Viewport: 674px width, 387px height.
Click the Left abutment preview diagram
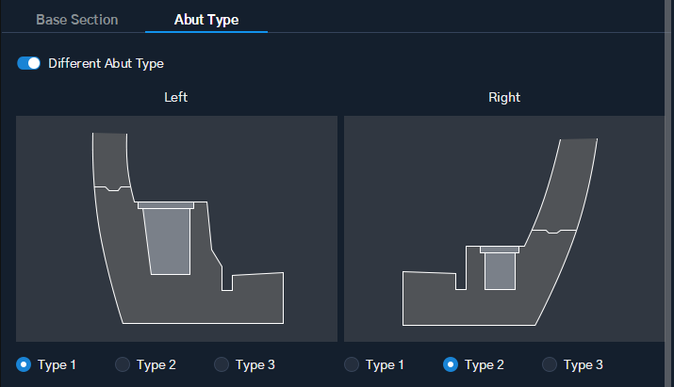(x=176, y=229)
